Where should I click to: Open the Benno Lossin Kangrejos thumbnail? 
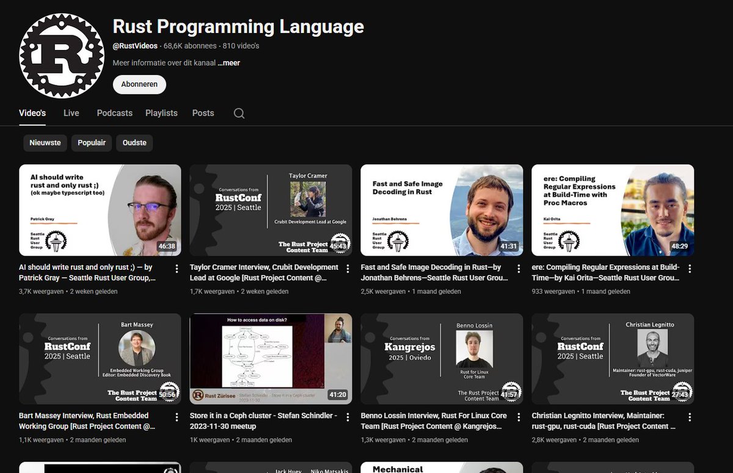[442, 359]
